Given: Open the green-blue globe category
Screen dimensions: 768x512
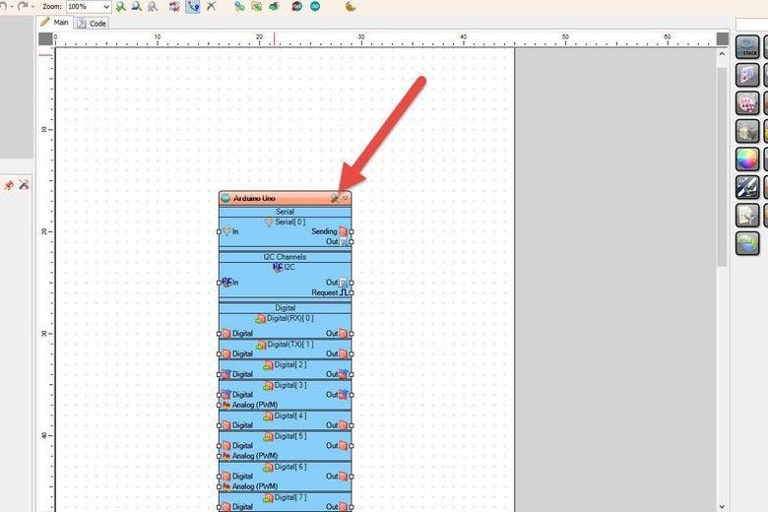Looking at the screenshot, I should (747, 243).
